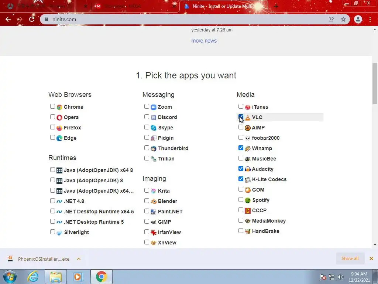Select the Ninite browser tab
Screen dimensions: 378x284
pos(224,6)
